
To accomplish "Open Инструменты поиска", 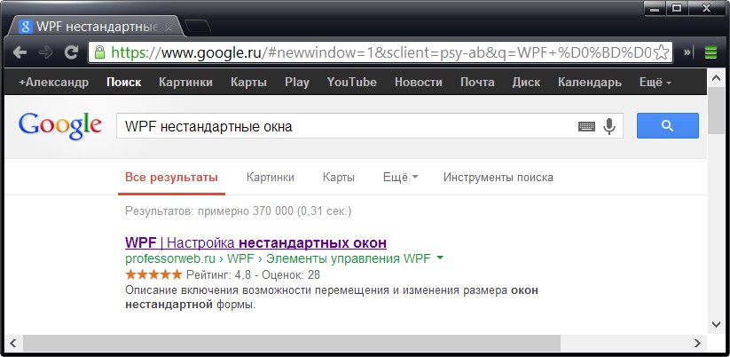I will (498, 178).
